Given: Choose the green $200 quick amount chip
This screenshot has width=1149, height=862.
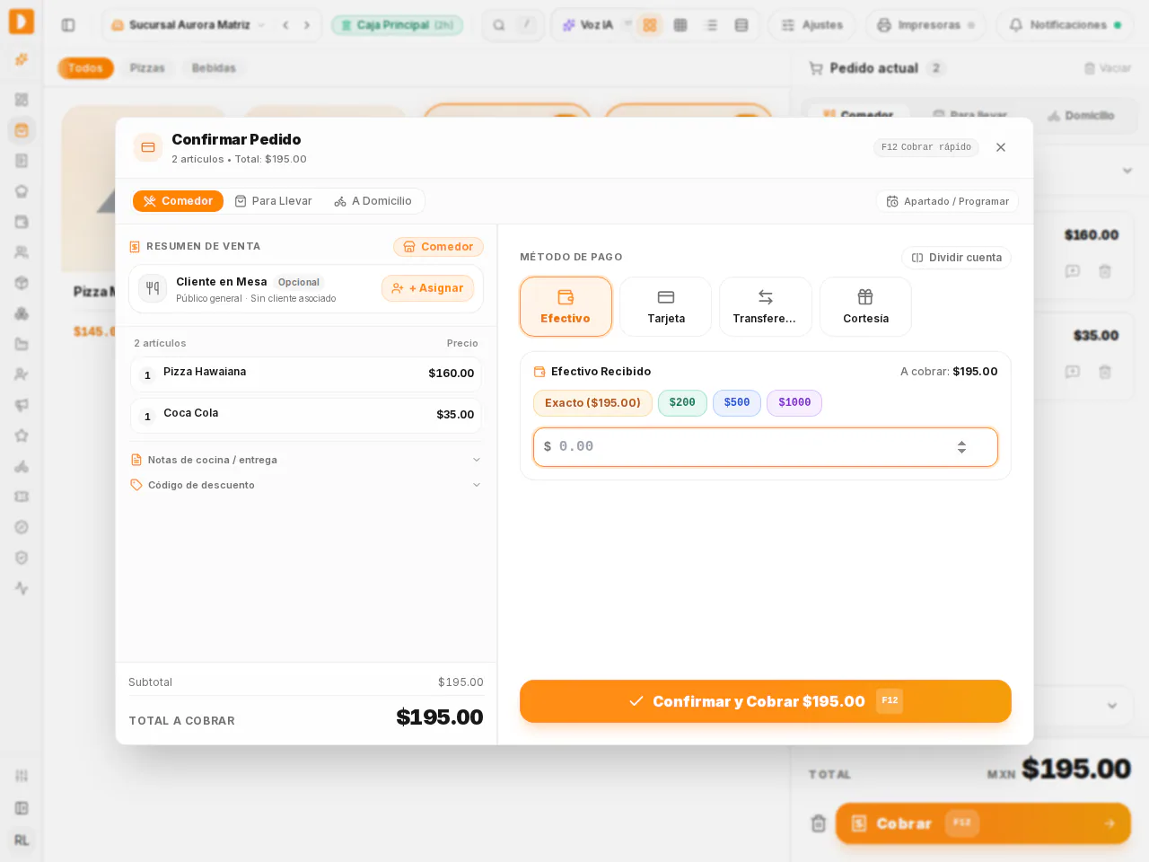Looking at the screenshot, I should click(682, 403).
